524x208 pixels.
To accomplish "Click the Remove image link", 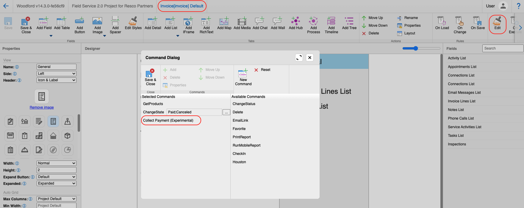I will (x=42, y=107).
